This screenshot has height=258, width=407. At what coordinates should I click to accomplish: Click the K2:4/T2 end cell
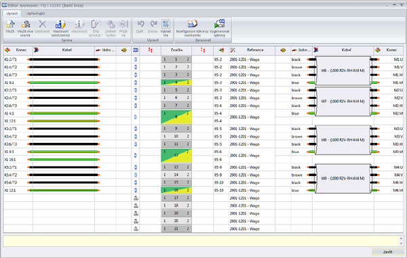click(18, 98)
